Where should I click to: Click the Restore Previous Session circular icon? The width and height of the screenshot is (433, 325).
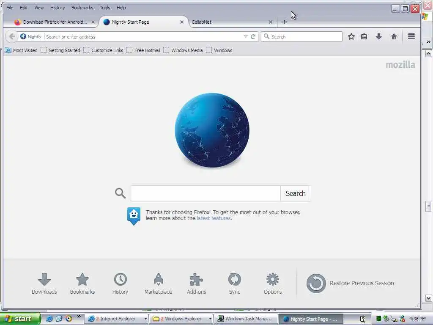pos(316,283)
